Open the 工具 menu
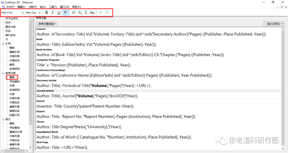Screen dimensions: 288x153 click(x=53, y=7)
